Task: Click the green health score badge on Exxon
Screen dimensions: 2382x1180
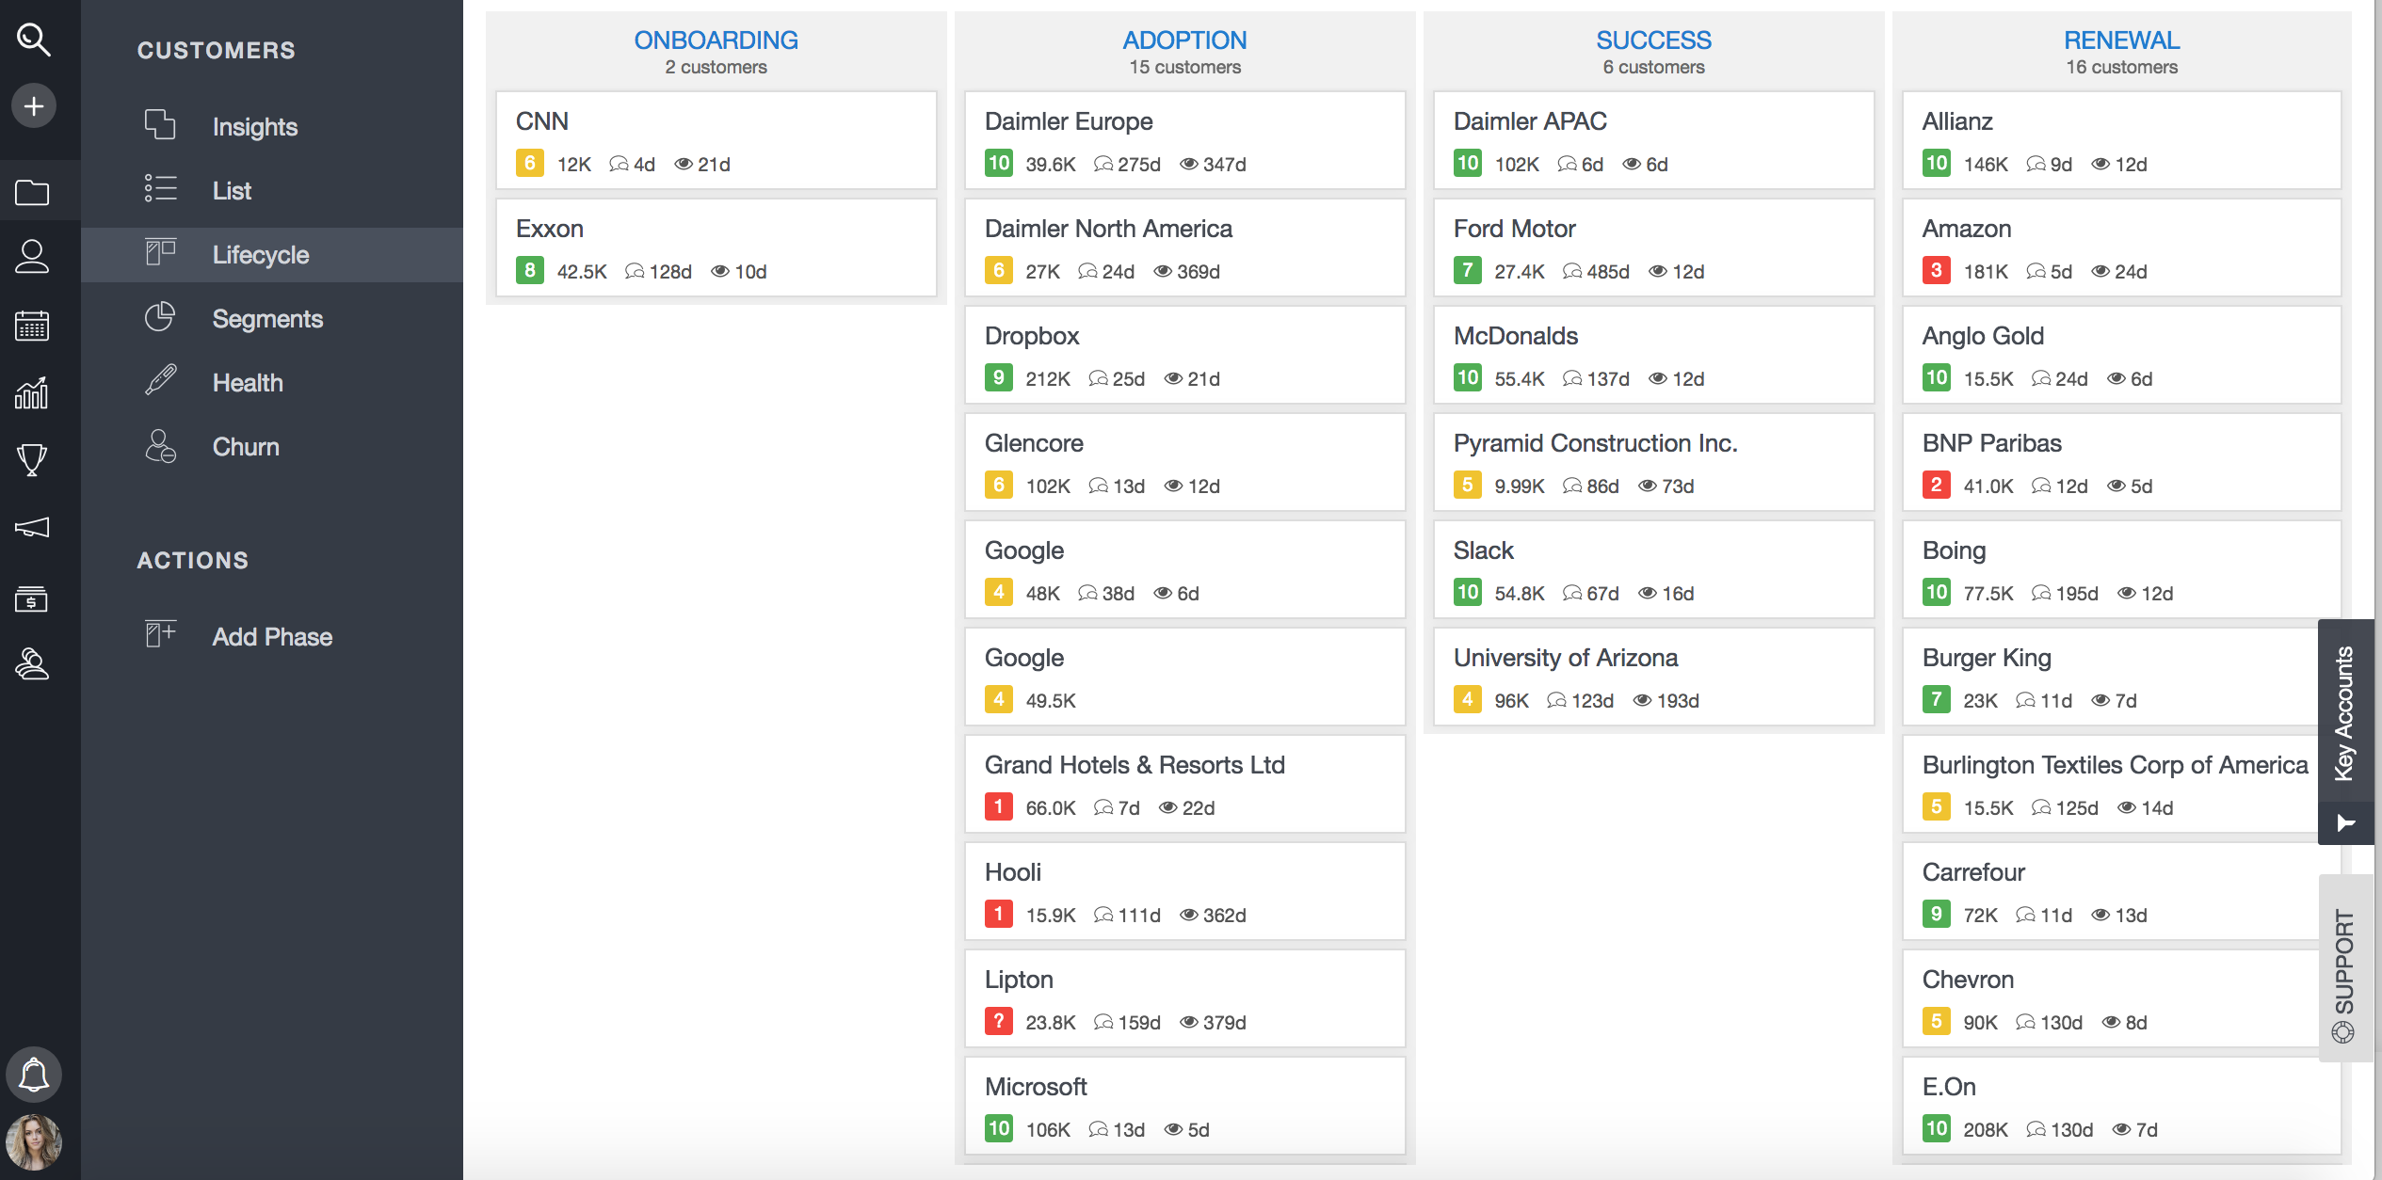Action: (529, 270)
